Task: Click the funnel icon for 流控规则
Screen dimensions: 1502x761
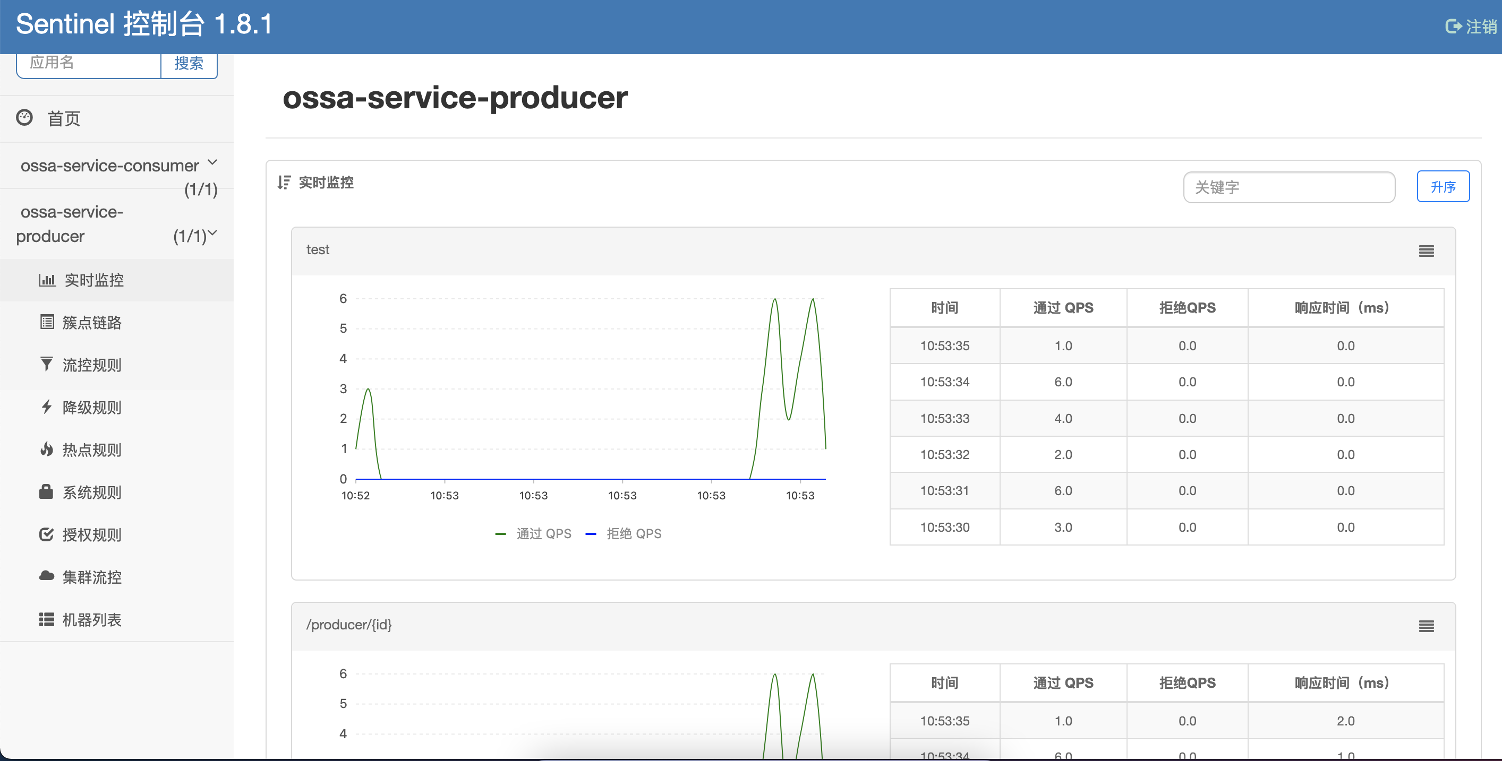Action: (47, 364)
